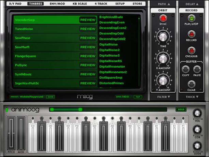Switch to the 4 TRACK tab
The width and height of the screenshot is (209, 157).
pos(101,4)
